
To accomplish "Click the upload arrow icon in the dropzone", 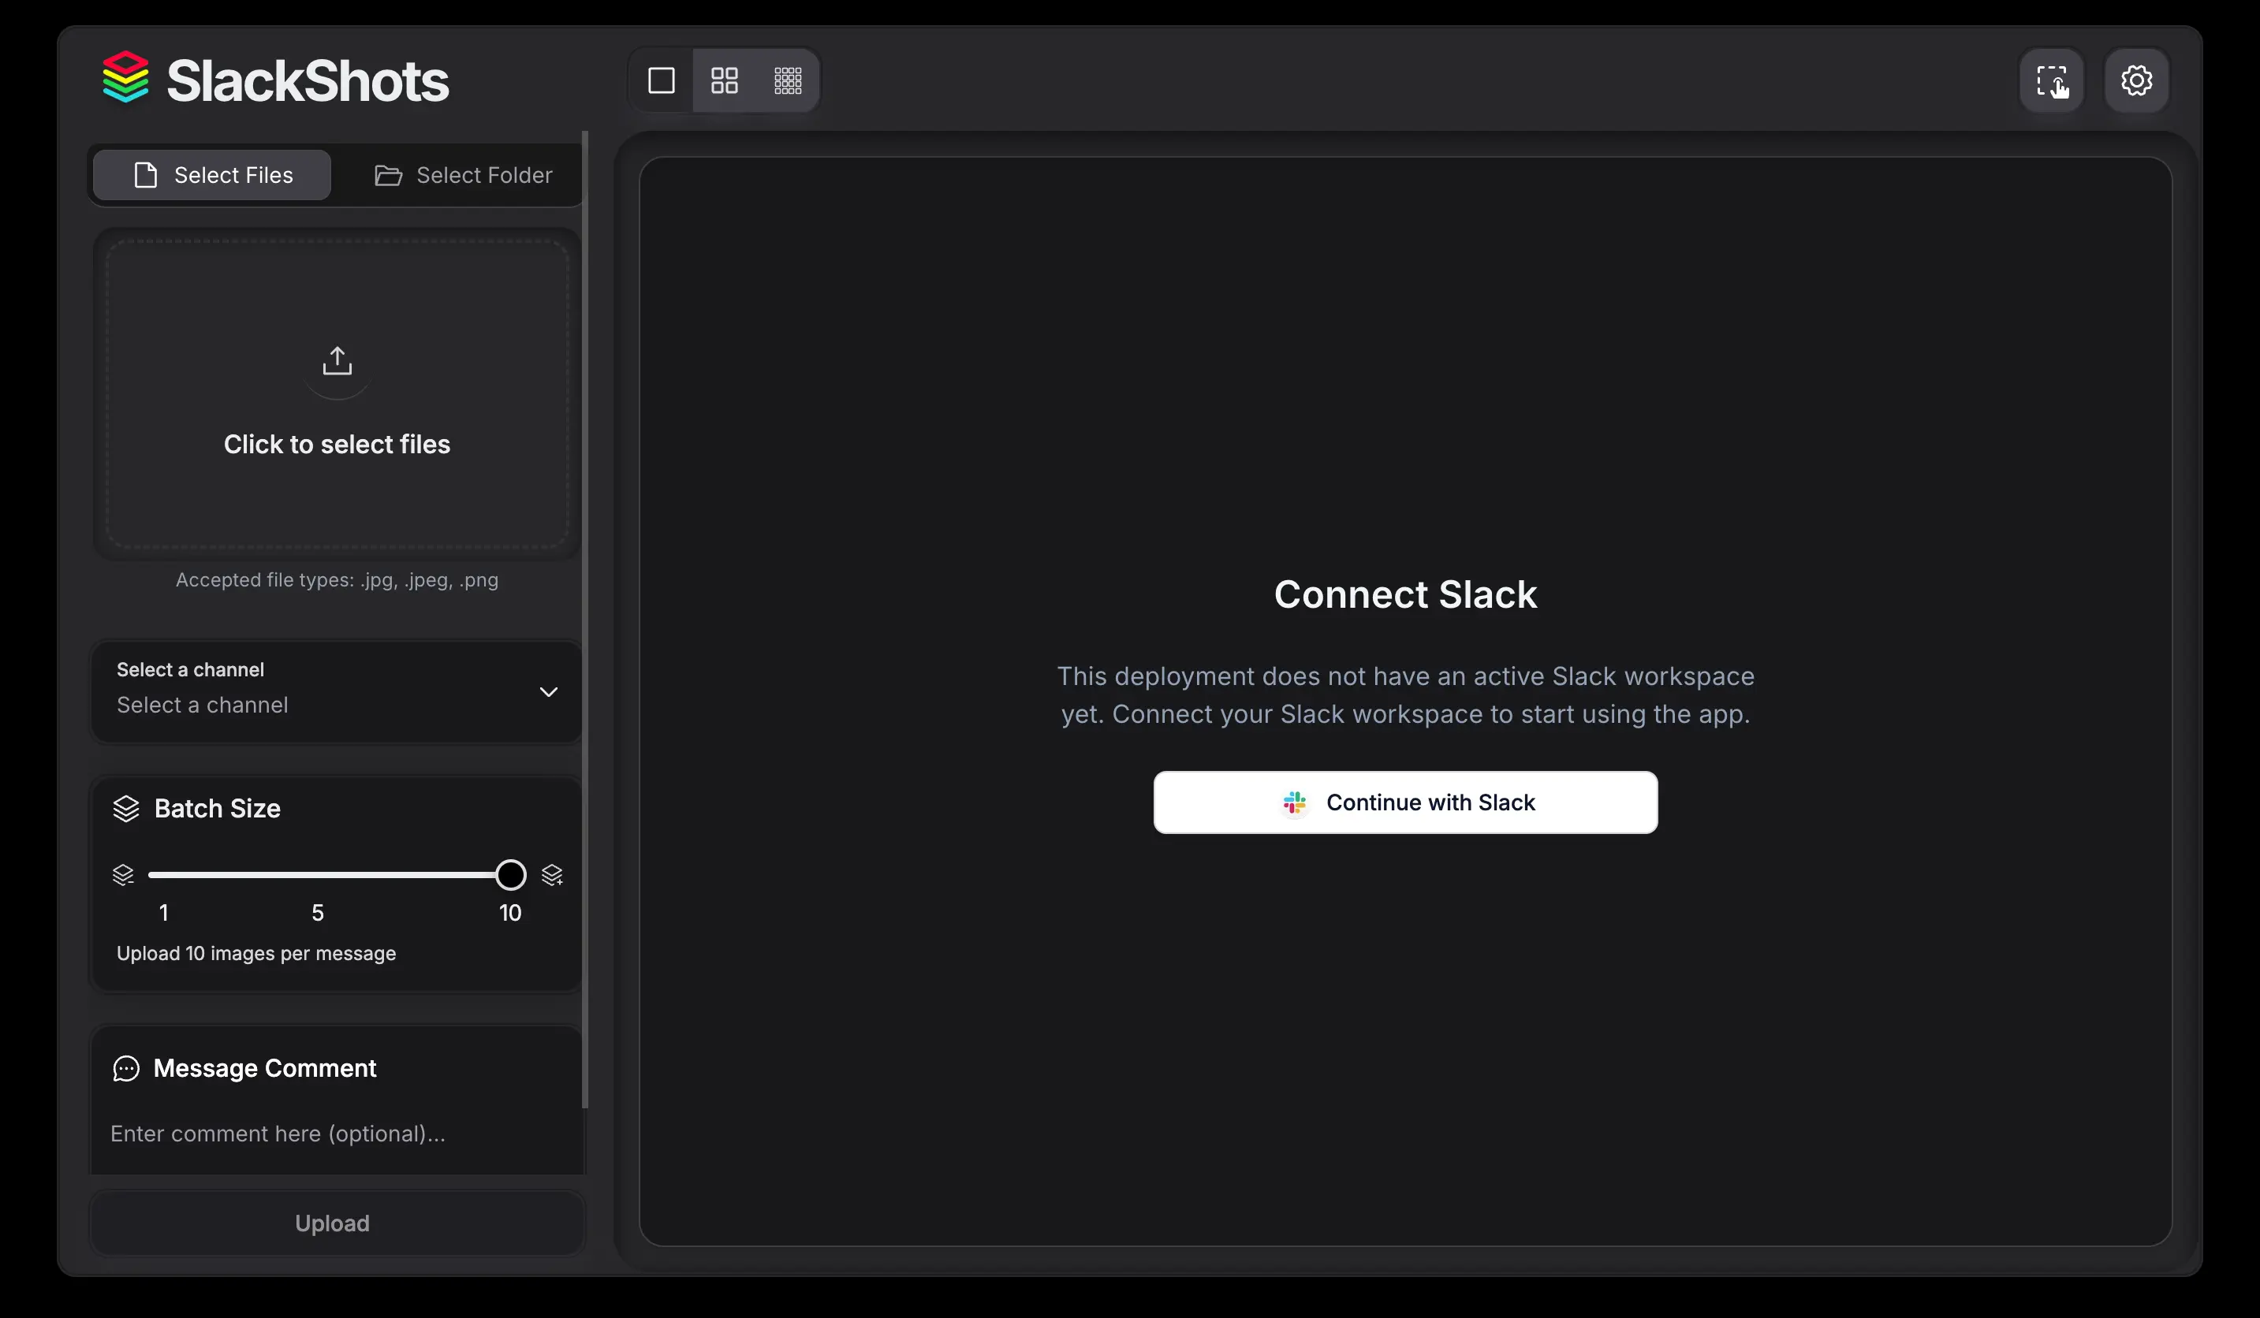I will [x=338, y=360].
